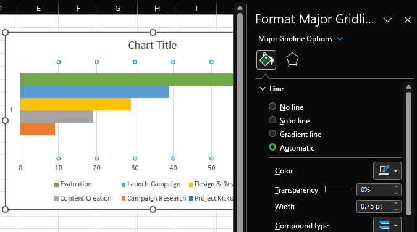This screenshot has height=232, width=417.
Task: Close the Format Major Gridlines pane
Action: [408, 20]
